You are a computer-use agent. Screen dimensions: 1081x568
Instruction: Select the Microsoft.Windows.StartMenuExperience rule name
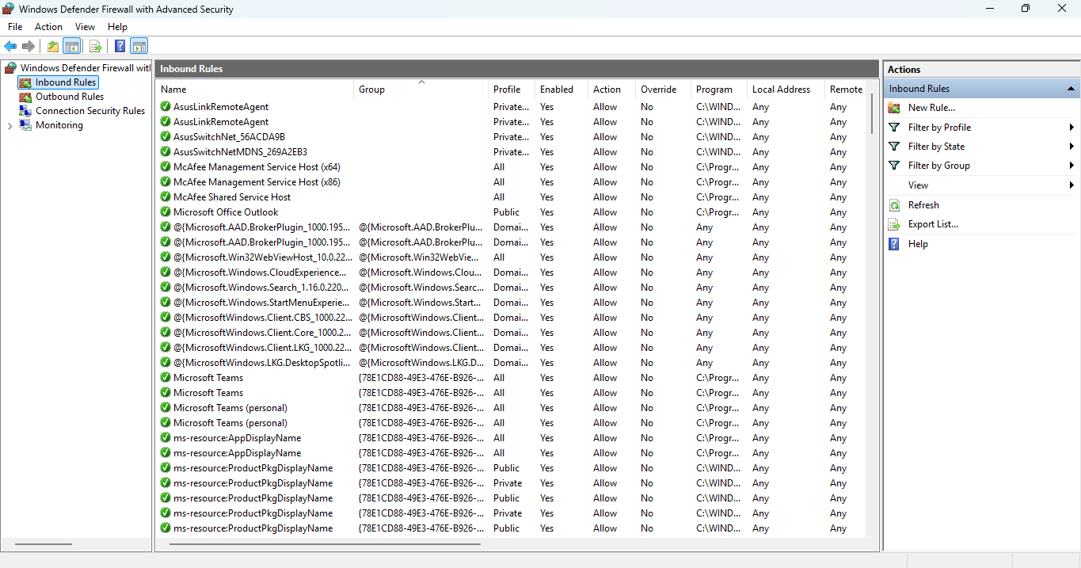pyautogui.click(x=261, y=303)
